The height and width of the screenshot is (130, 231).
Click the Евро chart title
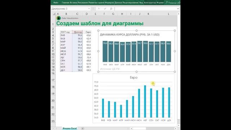134,78
